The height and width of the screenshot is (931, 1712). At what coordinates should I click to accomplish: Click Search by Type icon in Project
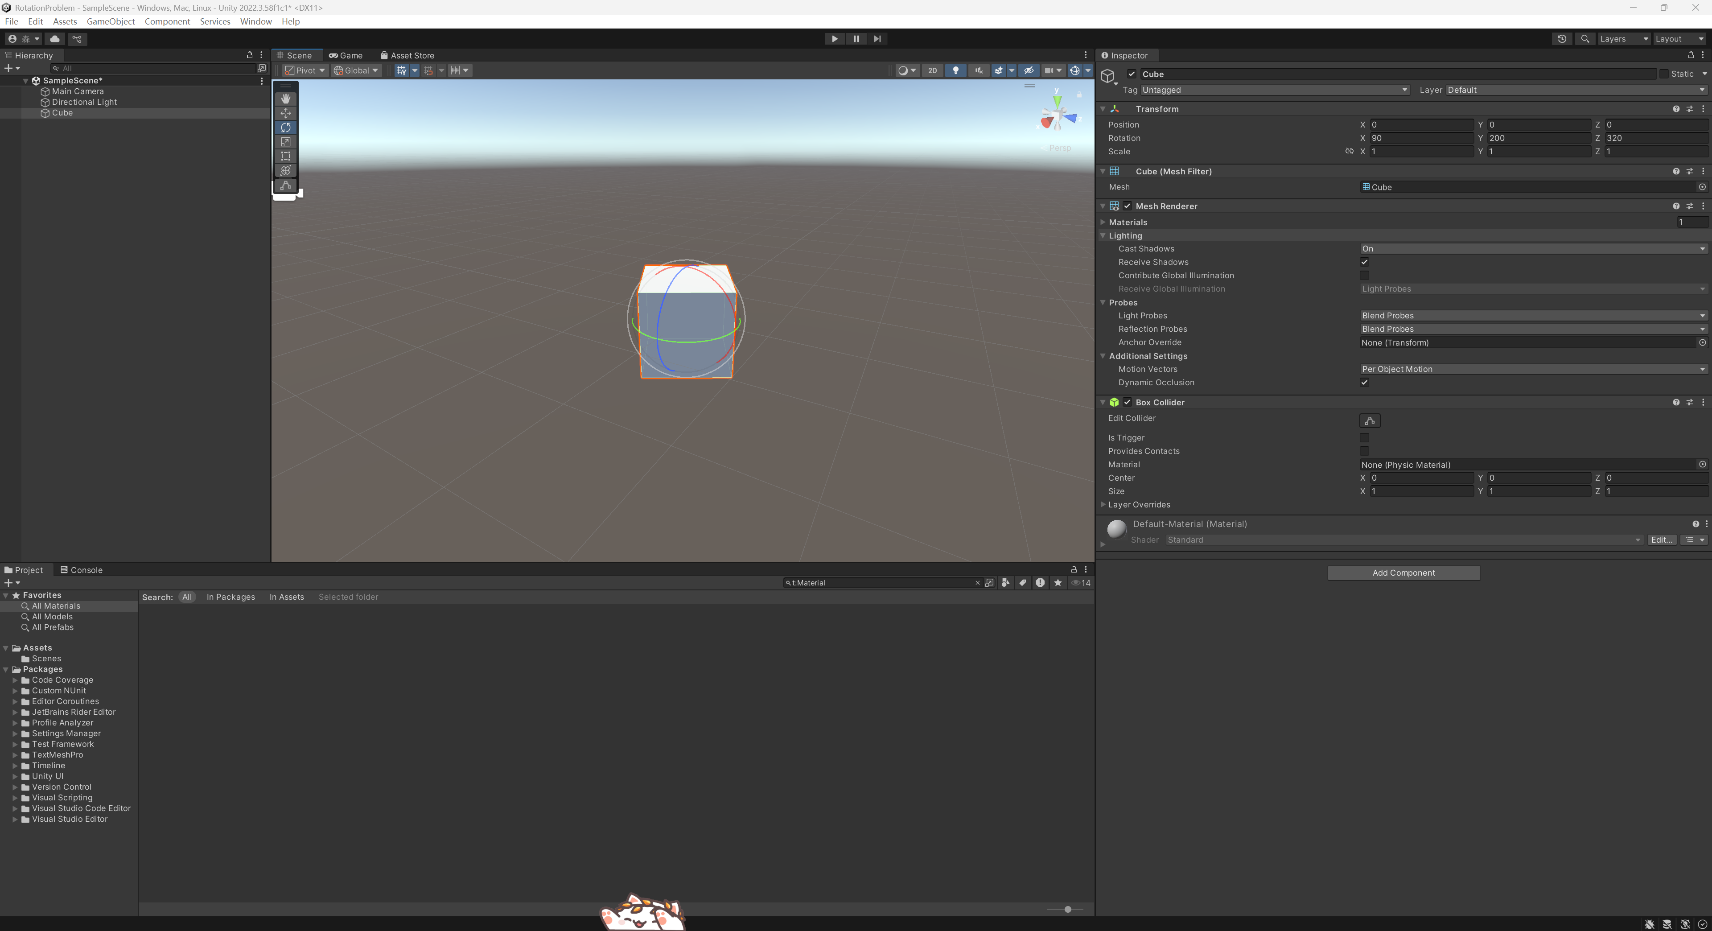[x=1005, y=583]
